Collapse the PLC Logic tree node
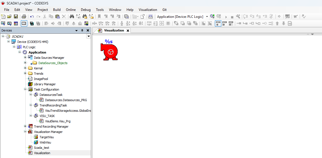The height and width of the screenshot is (158, 322). (x=14, y=47)
